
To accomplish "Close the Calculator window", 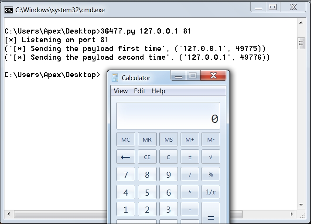I will click(213, 75).
